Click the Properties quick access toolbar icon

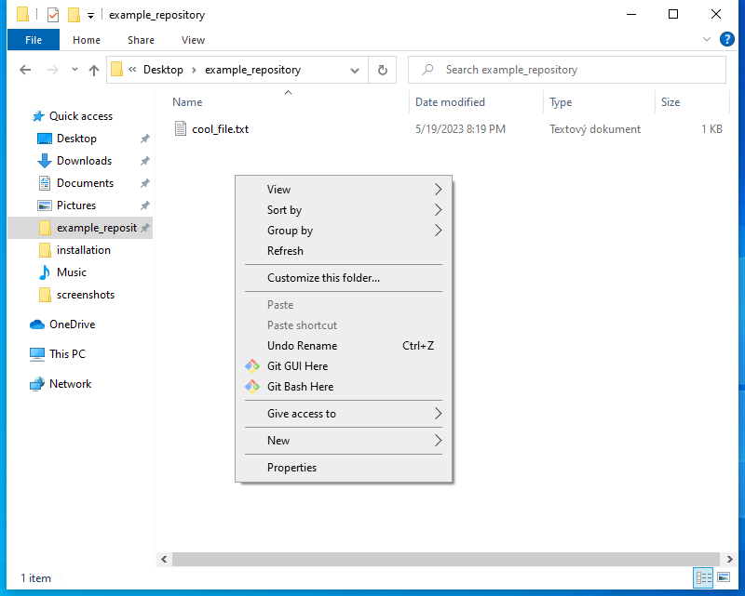(53, 15)
